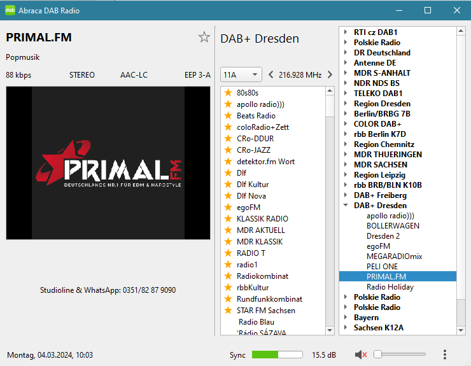
Task: Toggle favorite star for Beats Radio
Action: click(x=228, y=116)
